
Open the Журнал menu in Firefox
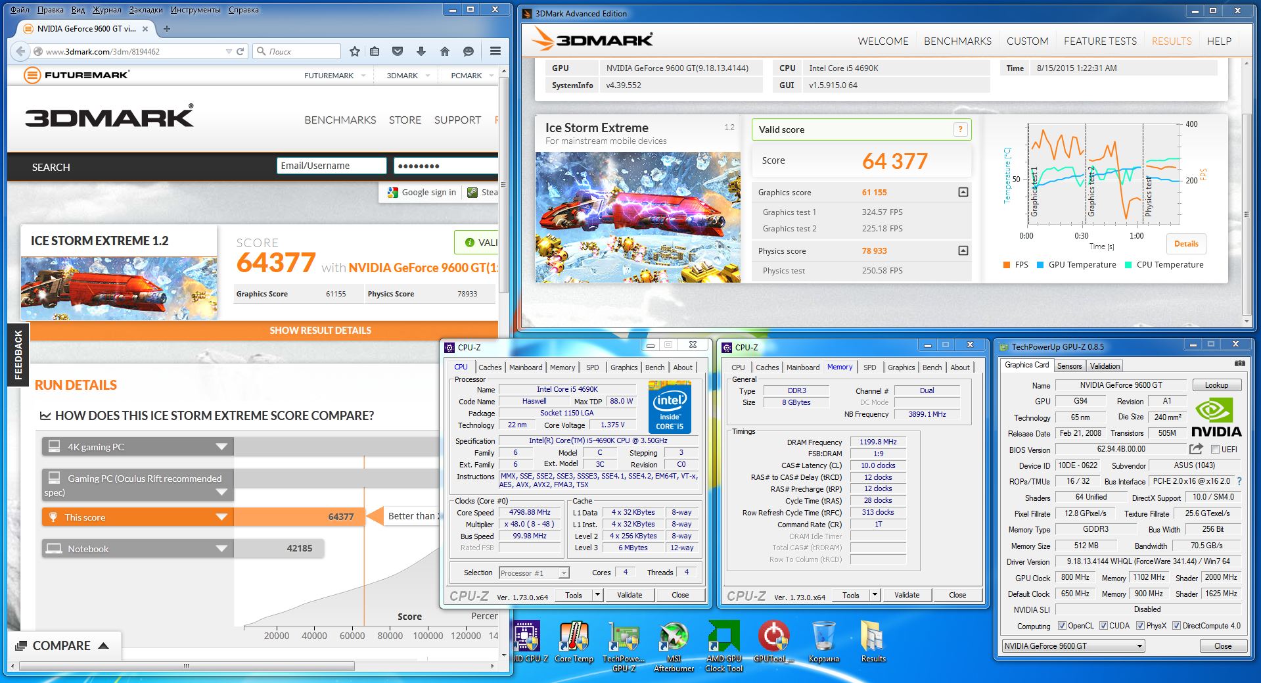(106, 10)
